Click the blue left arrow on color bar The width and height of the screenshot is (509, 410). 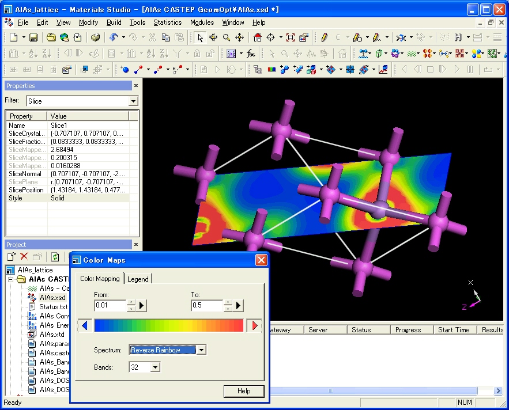pos(84,325)
